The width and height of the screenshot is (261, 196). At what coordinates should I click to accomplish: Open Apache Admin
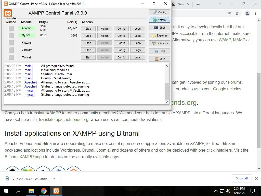[x=105, y=29]
